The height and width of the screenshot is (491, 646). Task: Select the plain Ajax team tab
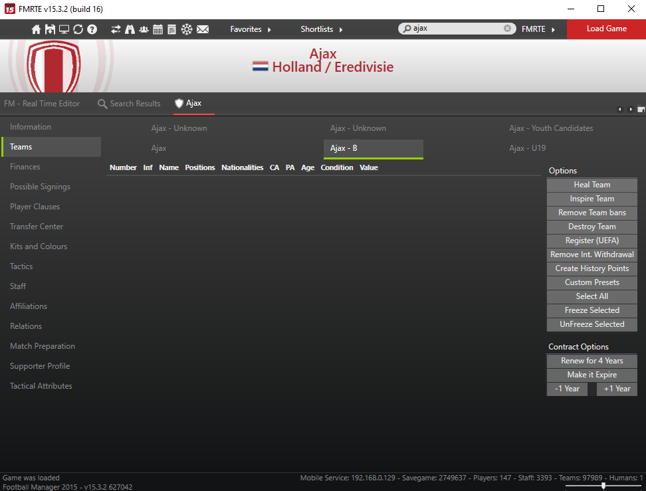click(x=159, y=148)
